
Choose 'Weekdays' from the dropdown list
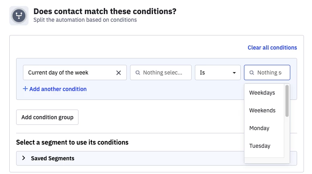click(262, 93)
